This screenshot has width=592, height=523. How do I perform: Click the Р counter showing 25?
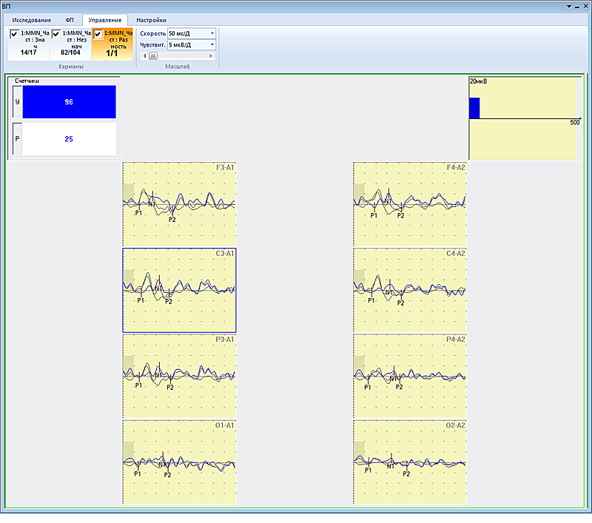(x=69, y=139)
